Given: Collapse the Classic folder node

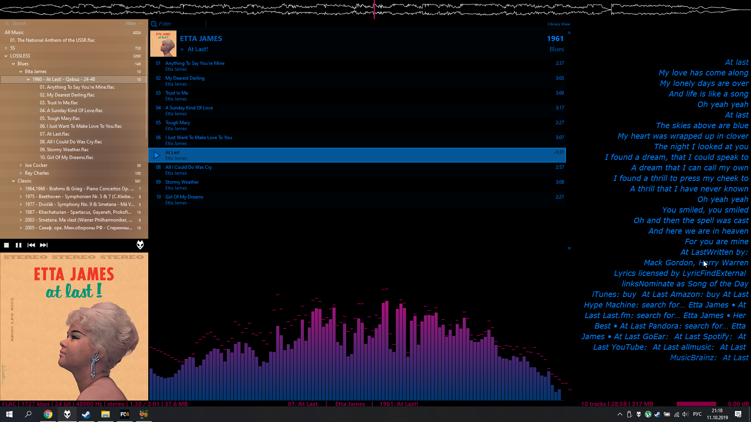Looking at the screenshot, I should point(13,181).
